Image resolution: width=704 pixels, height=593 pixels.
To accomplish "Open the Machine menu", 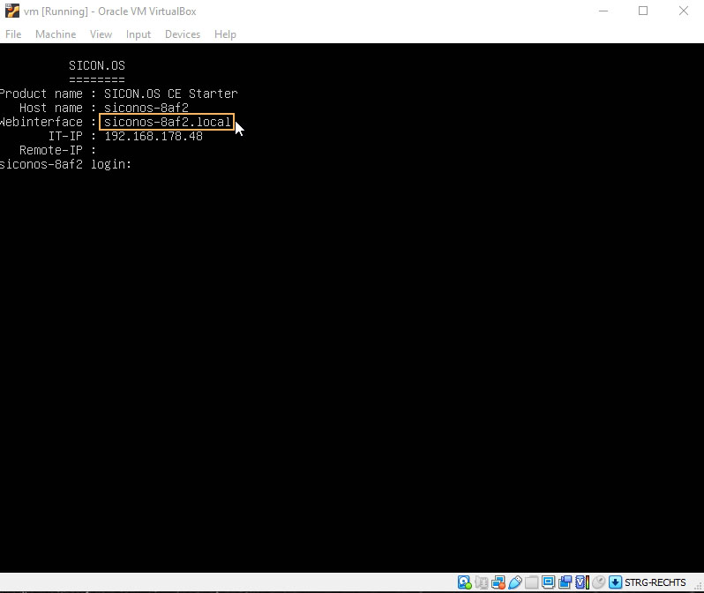I will point(56,34).
